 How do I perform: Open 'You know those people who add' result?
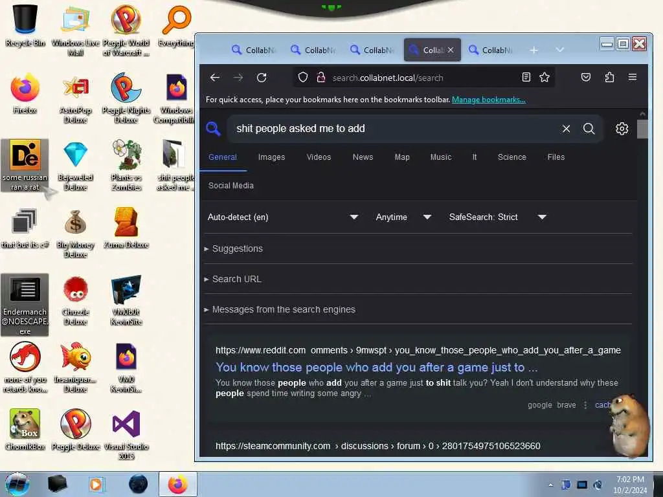[376, 368]
